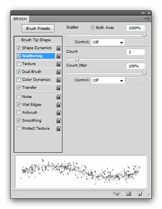Click the Scatter 1000% value field
This screenshot has height=209, width=162.
pyautogui.click(x=136, y=28)
